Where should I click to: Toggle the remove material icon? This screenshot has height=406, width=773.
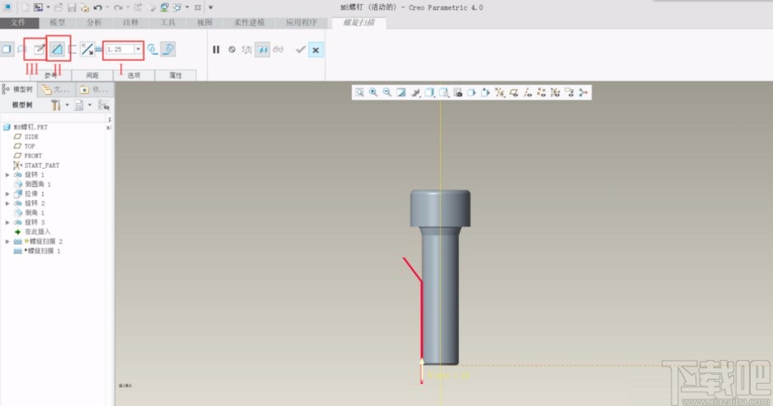coord(57,49)
